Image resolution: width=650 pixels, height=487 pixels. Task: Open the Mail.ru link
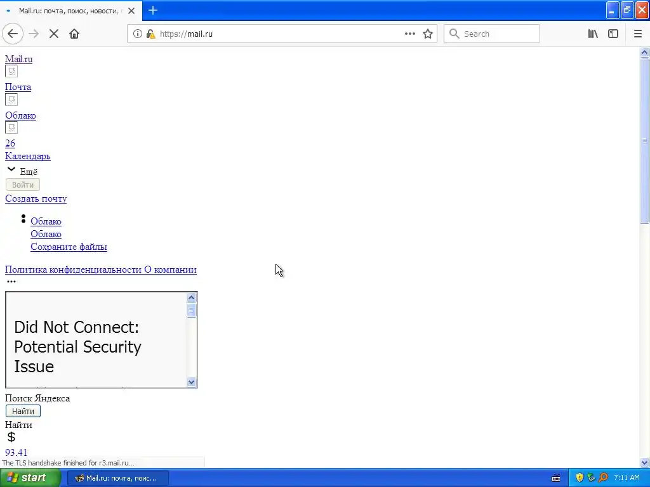click(x=18, y=59)
